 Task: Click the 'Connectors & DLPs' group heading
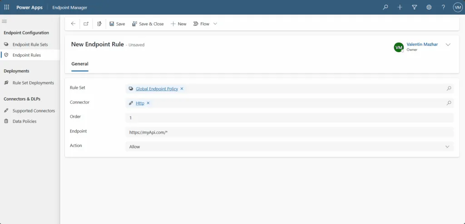[x=22, y=99]
